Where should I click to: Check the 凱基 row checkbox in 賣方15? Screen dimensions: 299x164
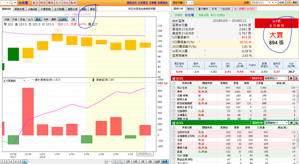point(174,152)
